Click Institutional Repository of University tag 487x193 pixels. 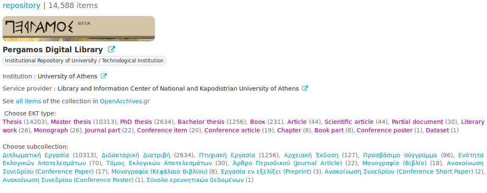pyautogui.click(x=84, y=61)
